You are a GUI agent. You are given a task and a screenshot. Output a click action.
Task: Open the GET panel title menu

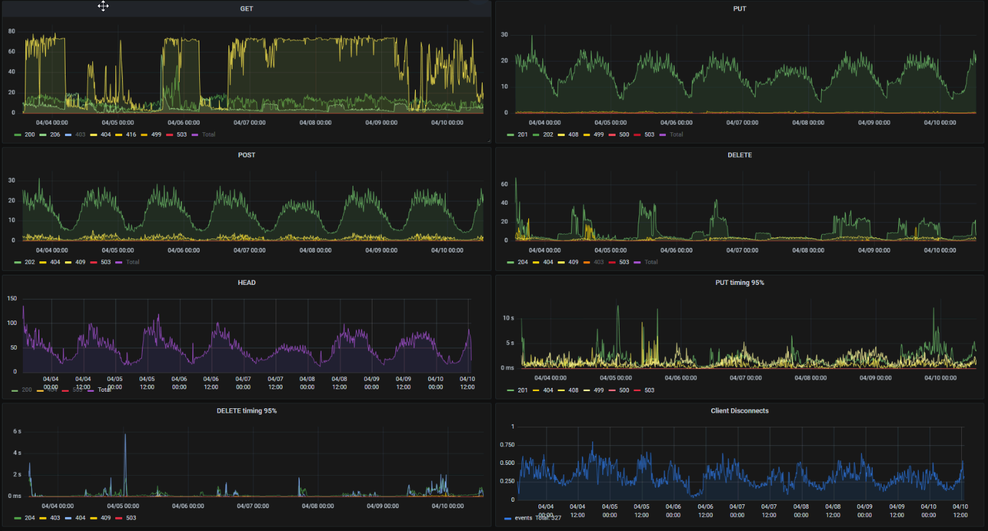246,9
